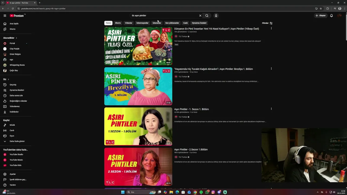This screenshot has width=347, height=195.
Task: Open more options for 1. Sezon 1. Bölüm
Action: coord(271,109)
